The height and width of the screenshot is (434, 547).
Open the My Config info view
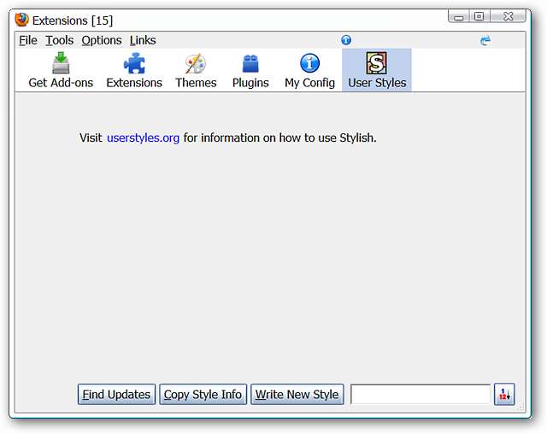pyautogui.click(x=309, y=70)
